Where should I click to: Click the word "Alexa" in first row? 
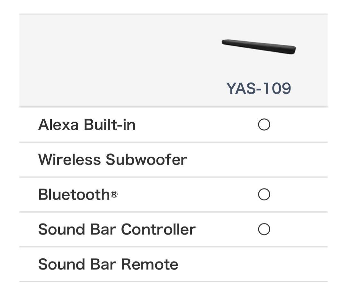click(58, 125)
